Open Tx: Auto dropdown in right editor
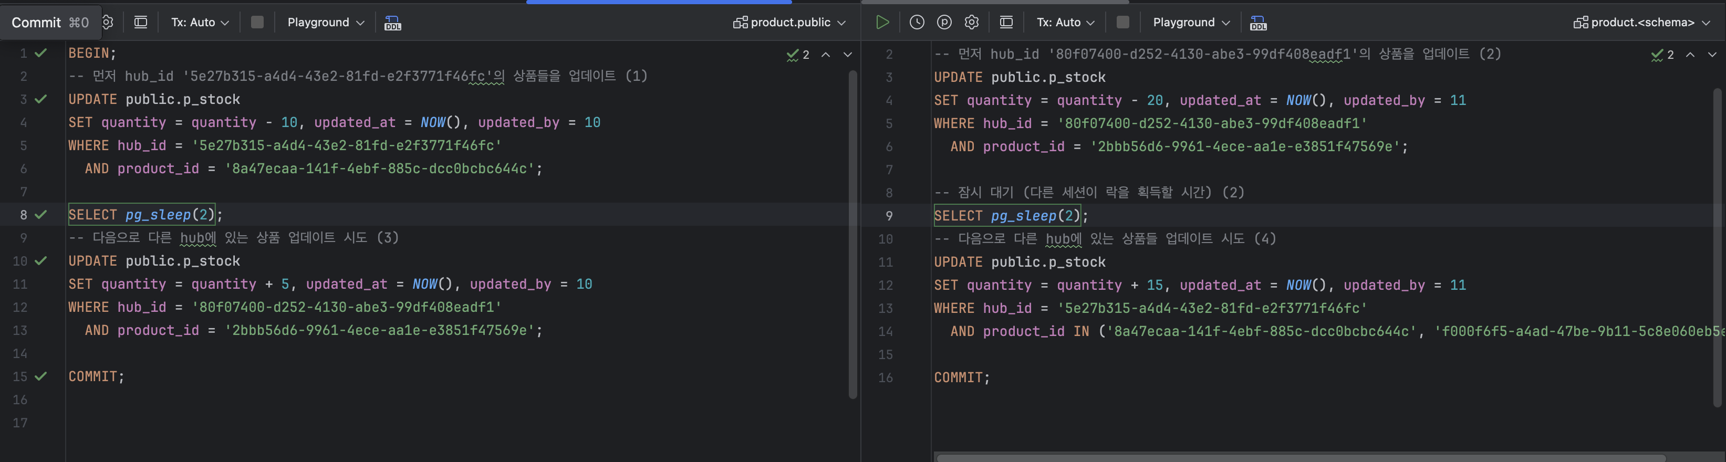This screenshot has height=462, width=1726. [x=1065, y=23]
